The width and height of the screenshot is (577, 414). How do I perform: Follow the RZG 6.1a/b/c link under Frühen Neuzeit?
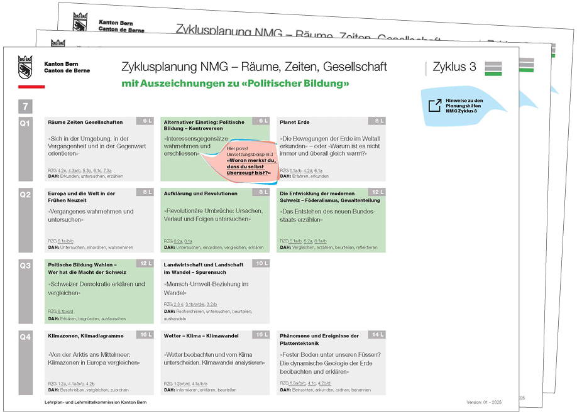pyautogui.click(x=63, y=241)
